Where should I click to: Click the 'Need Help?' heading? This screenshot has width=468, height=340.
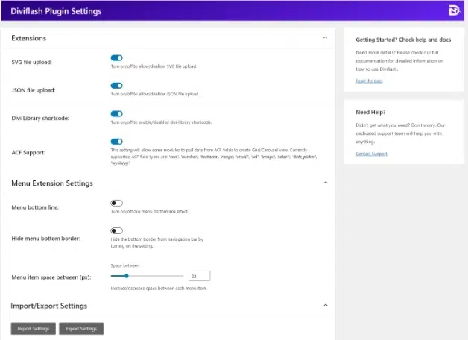point(370,113)
